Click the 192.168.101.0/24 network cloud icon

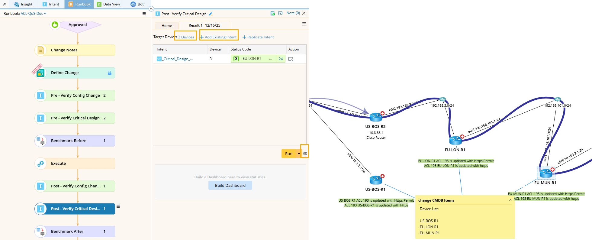click(x=558, y=99)
